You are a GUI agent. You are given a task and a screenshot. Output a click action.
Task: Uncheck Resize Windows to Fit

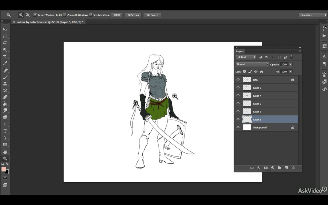35,15
